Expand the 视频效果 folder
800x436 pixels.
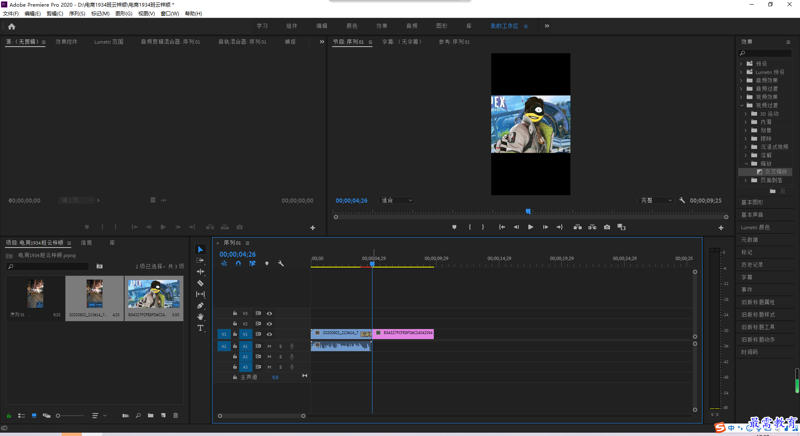pos(741,97)
